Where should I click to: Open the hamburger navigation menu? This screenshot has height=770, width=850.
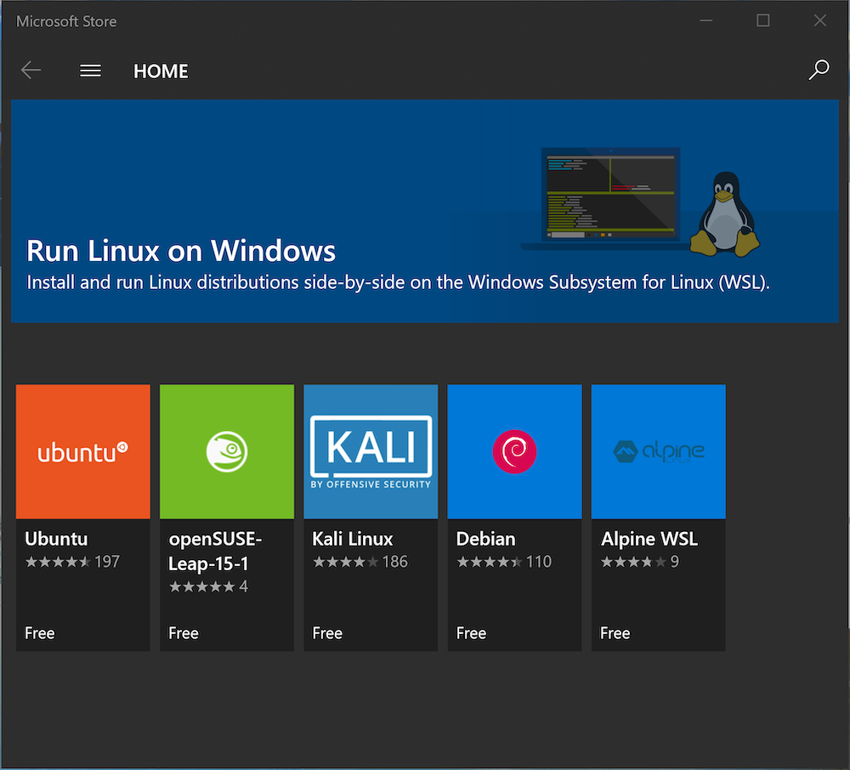click(91, 71)
